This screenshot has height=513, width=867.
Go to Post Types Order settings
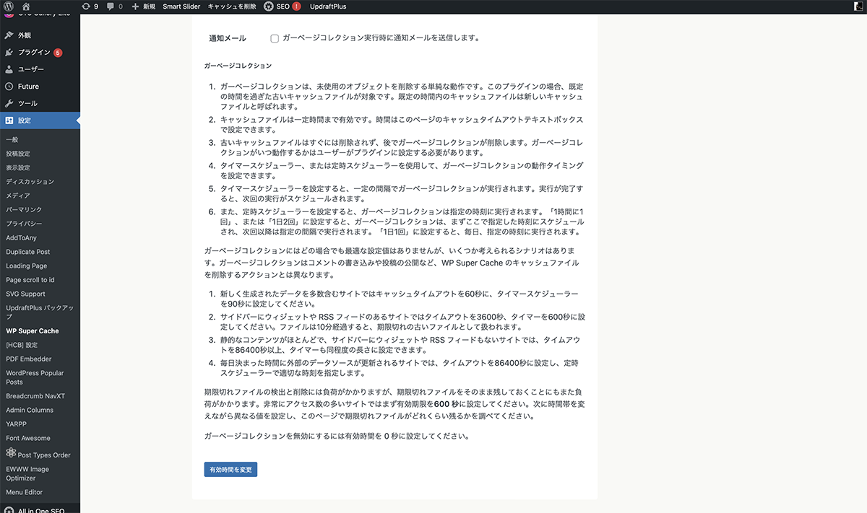(x=43, y=455)
